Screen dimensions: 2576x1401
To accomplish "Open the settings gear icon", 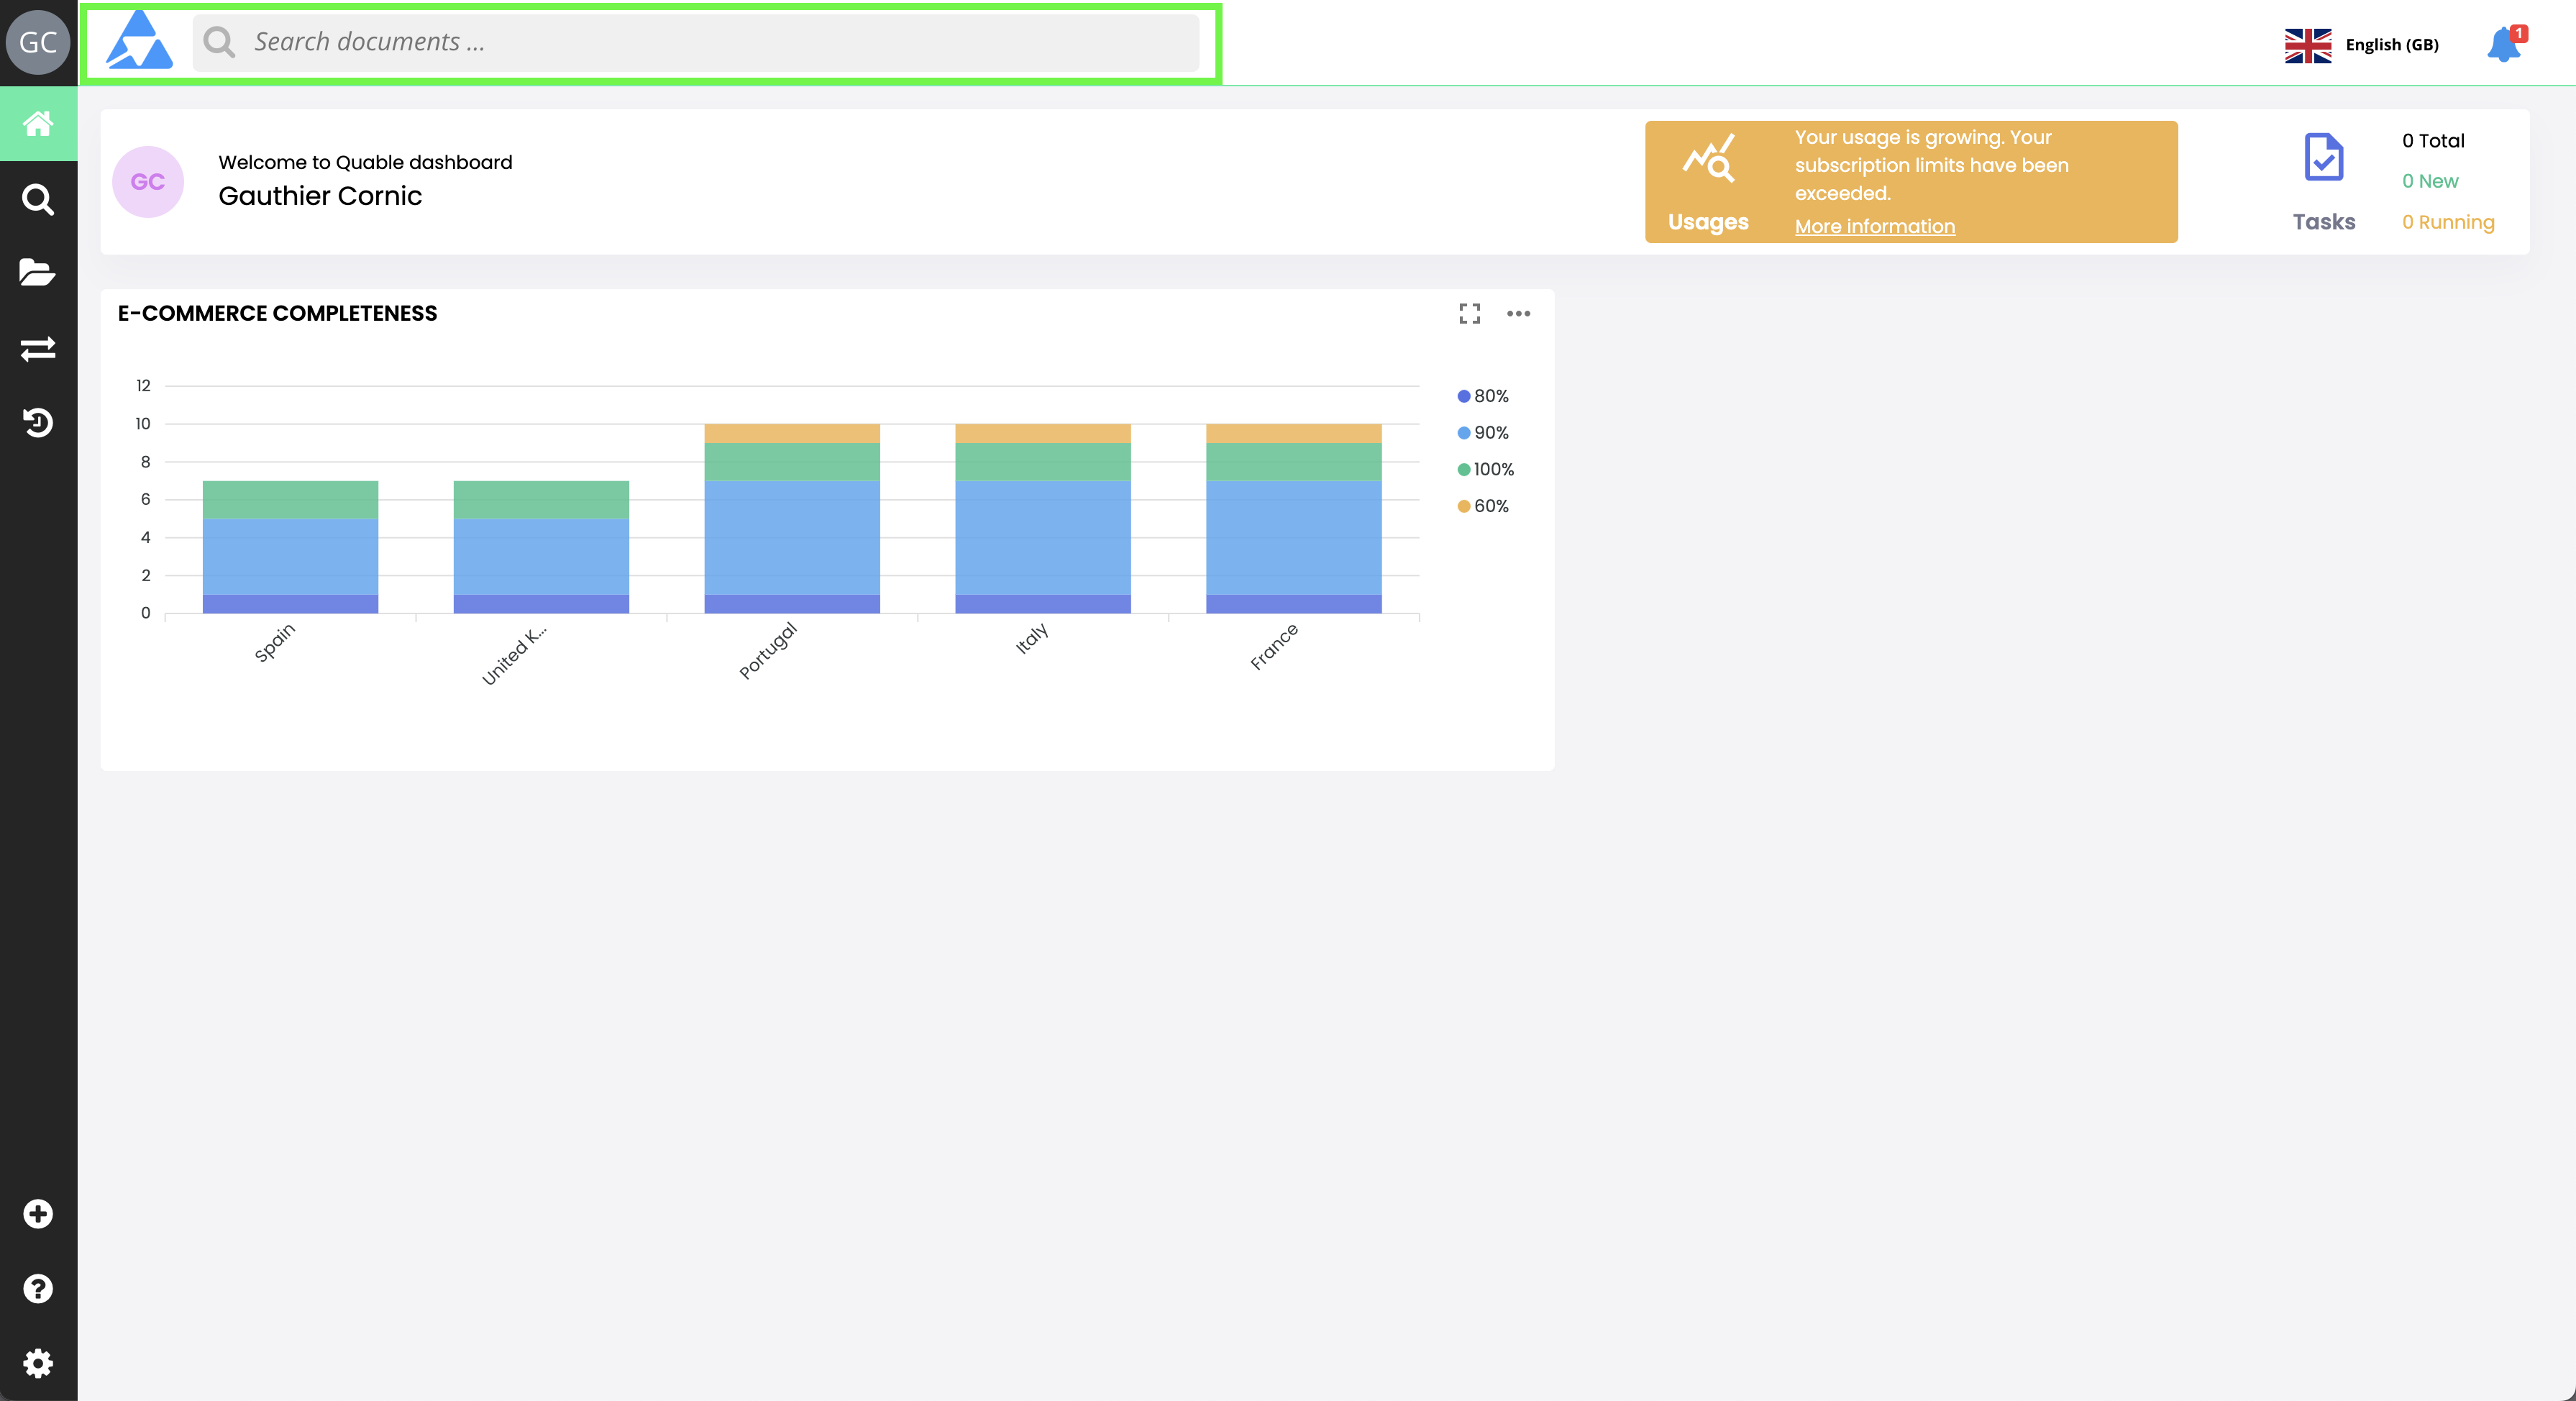I will 38,1362.
